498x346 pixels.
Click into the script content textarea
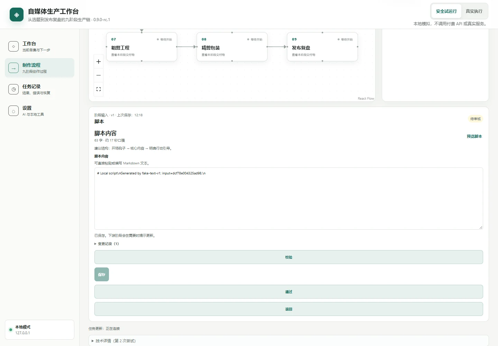pyautogui.click(x=289, y=199)
